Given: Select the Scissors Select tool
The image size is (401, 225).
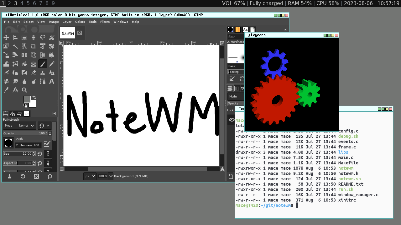Looking at the screenshot, I should (x=52, y=37).
